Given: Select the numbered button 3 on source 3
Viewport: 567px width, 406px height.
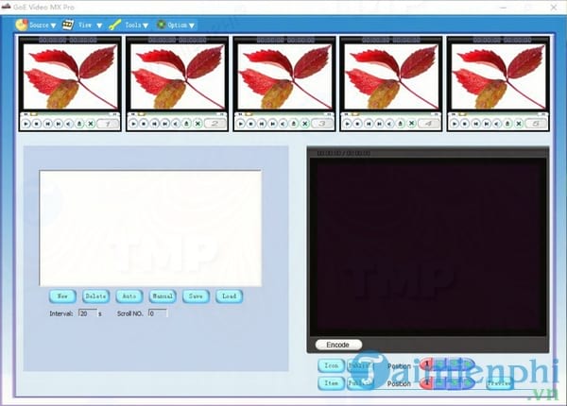Looking at the screenshot, I should pos(322,124).
